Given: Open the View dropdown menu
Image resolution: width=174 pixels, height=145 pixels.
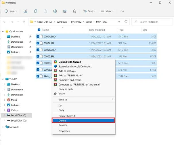Looking at the screenshot, I should point(107,11).
